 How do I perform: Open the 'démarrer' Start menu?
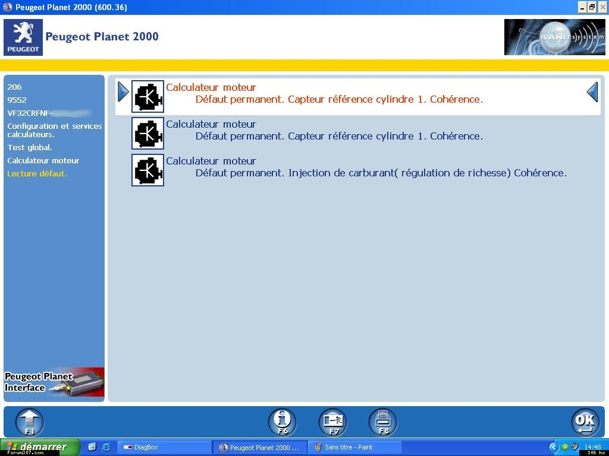pos(40,447)
